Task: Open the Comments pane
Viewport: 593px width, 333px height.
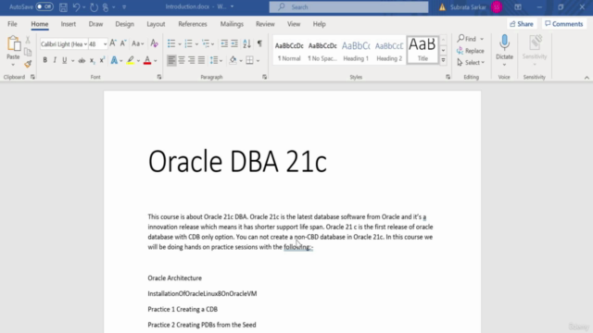Action: point(564,24)
